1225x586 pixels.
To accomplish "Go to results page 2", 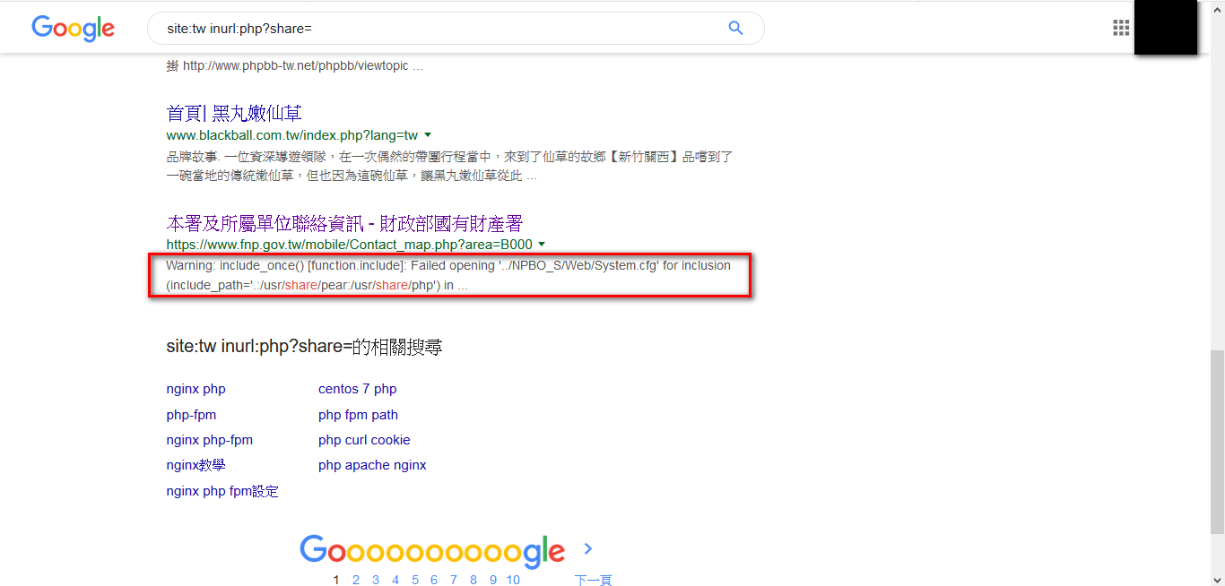I will [356, 580].
